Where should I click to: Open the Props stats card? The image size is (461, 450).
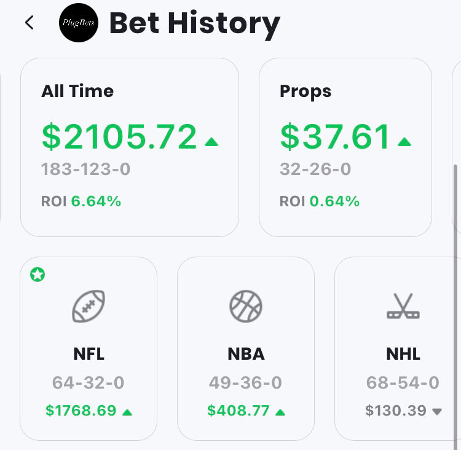345,147
